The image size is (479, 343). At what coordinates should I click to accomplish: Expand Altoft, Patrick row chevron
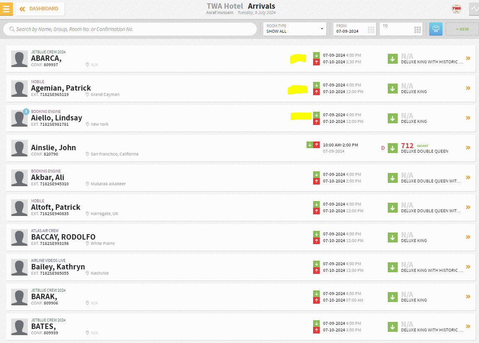(x=468, y=207)
